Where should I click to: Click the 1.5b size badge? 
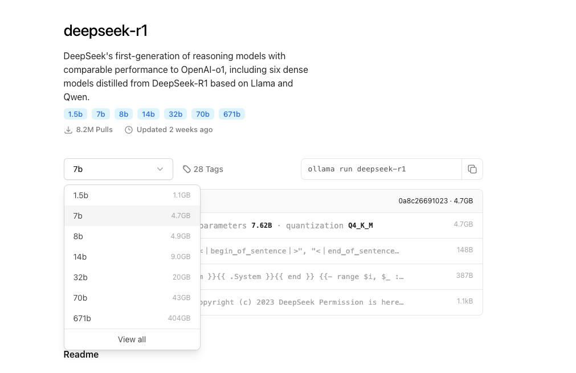point(75,114)
